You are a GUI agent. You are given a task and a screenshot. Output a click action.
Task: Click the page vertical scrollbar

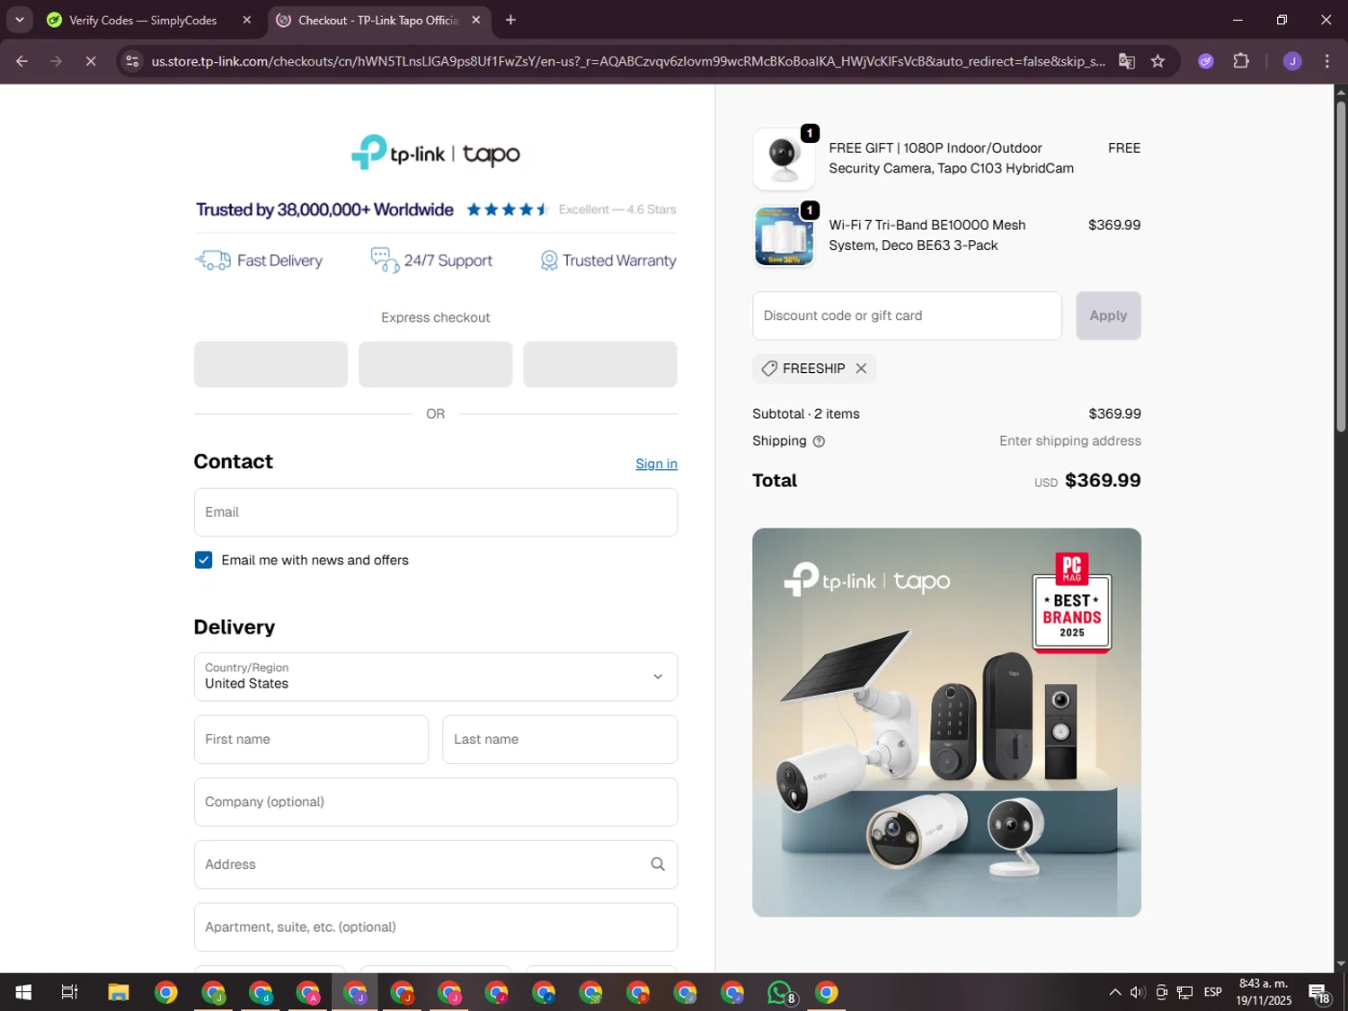tap(1341, 267)
